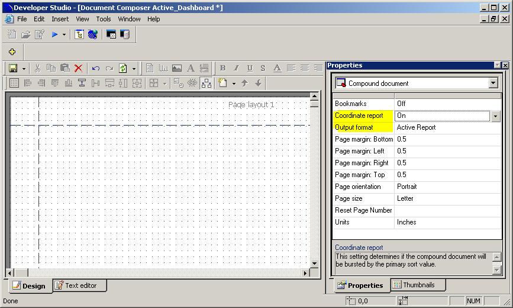
Task: Open the Tools menu
Action: pyautogui.click(x=104, y=19)
